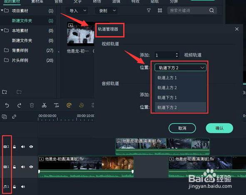Select the second clip on video track 1
The width and height of the screenshot is (246, 195).
pyautogui.click(x=207, y=167)
